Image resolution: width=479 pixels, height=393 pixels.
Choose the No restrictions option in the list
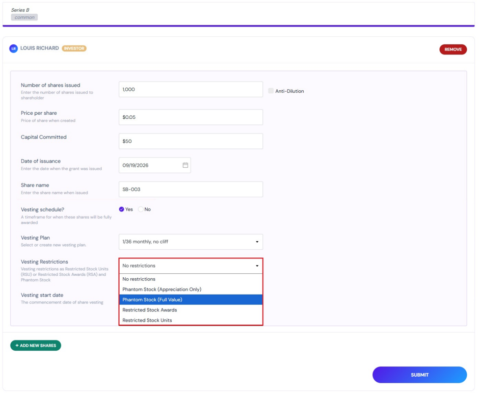(x=191, y=279)
